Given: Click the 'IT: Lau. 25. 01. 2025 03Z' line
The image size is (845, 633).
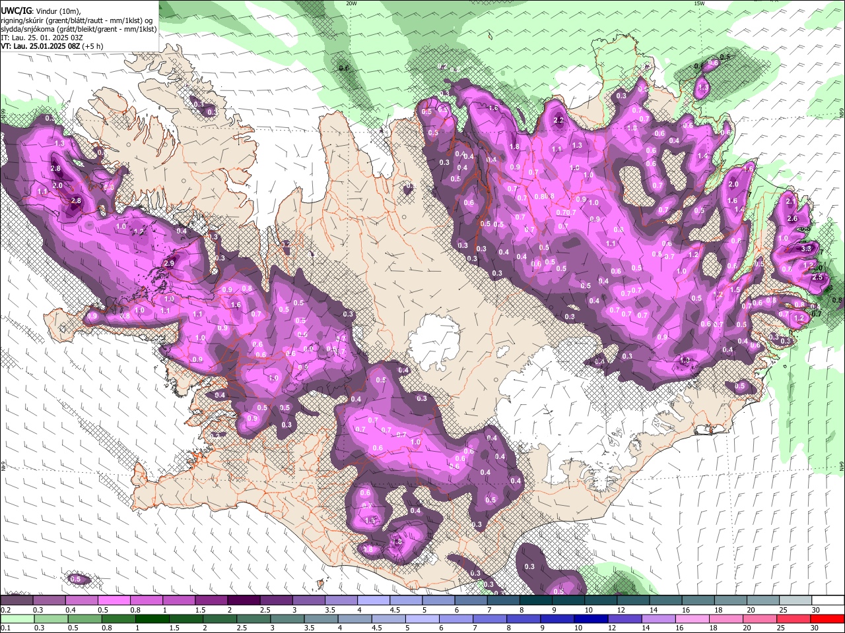Looking at the screenshot, I should [42, 38].
